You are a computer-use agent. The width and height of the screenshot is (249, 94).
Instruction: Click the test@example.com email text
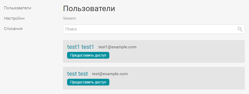(x=110, y=74)
